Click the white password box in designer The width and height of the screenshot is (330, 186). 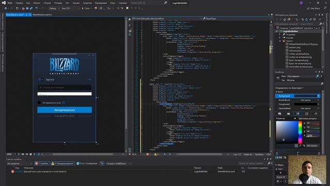coord(64,94)
